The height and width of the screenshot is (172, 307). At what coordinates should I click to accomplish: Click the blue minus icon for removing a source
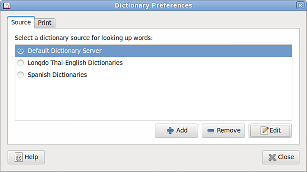click(x=211, y=131)
